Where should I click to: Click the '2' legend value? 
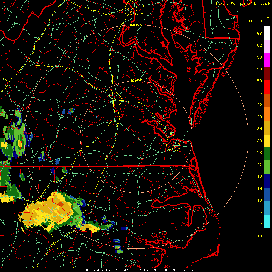point(261,224)
